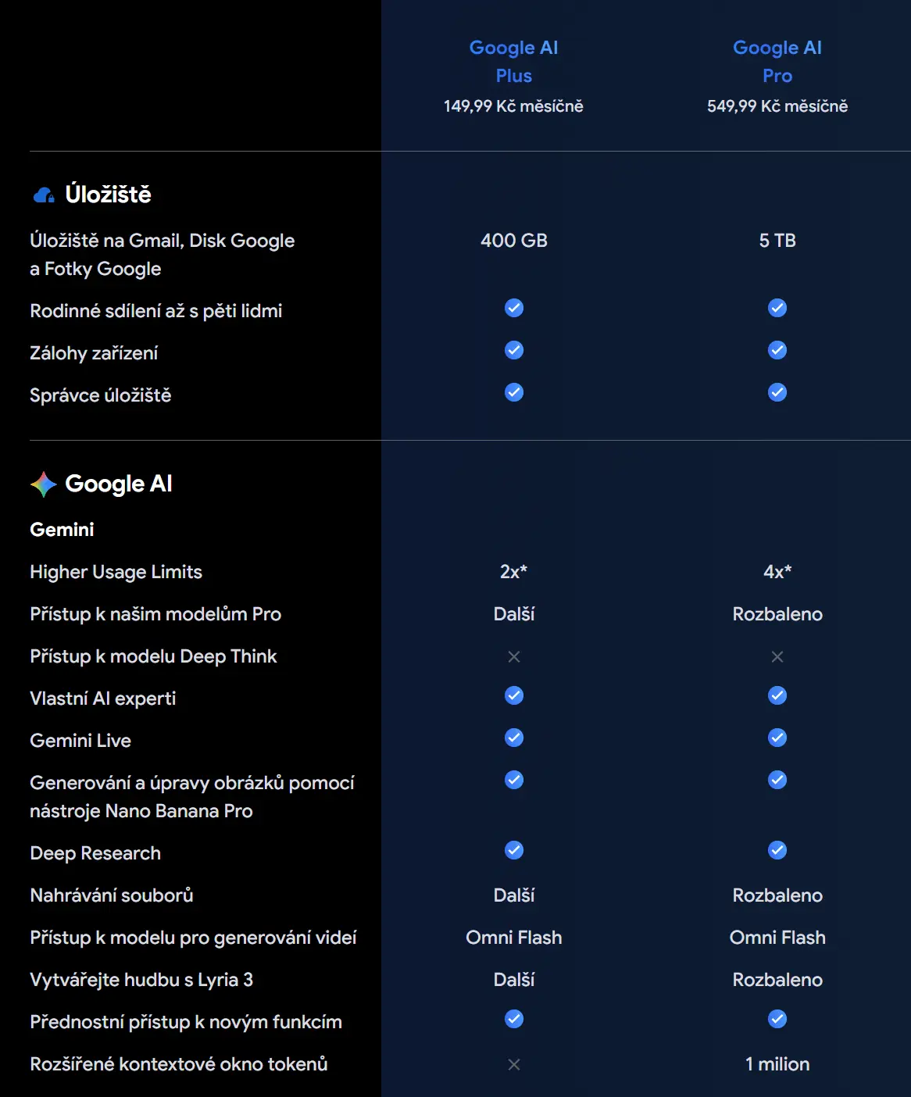The image size is (911, 1097).
Task: Click Pro X mark for Deep Think access
Action: [777, 657]
